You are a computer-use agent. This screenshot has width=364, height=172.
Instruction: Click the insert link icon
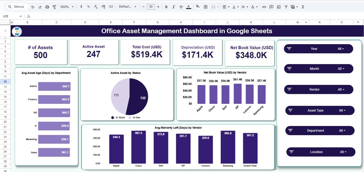pos(264,7)
